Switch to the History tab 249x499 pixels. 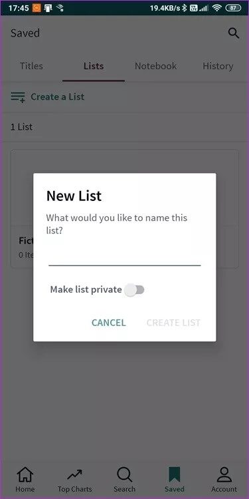tap(218, 66)
